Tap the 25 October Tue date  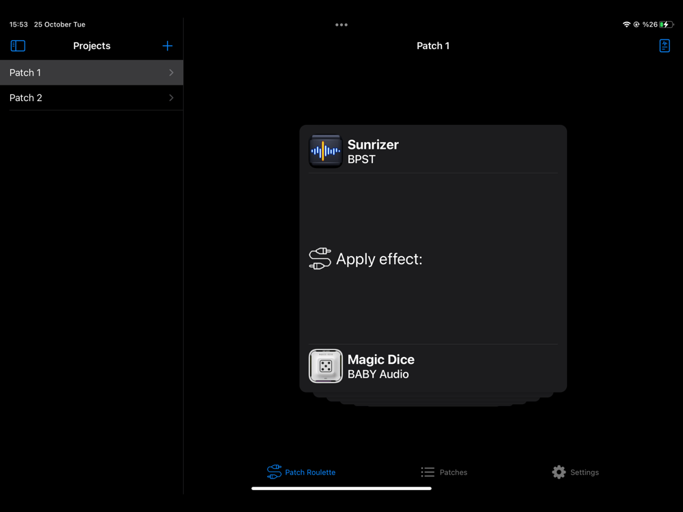(59, 25)
